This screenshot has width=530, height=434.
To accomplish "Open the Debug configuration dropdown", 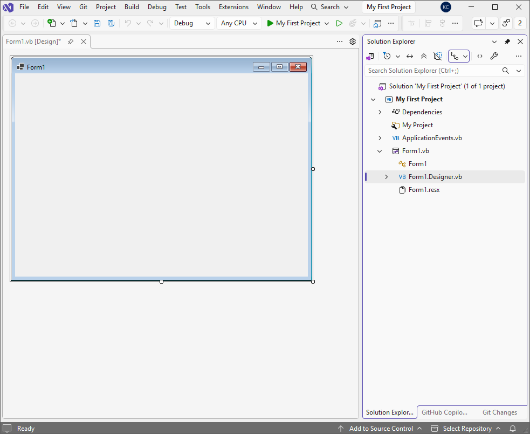I will [192, 23].
